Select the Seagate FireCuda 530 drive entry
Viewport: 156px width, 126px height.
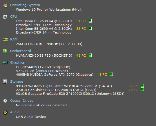70,94
